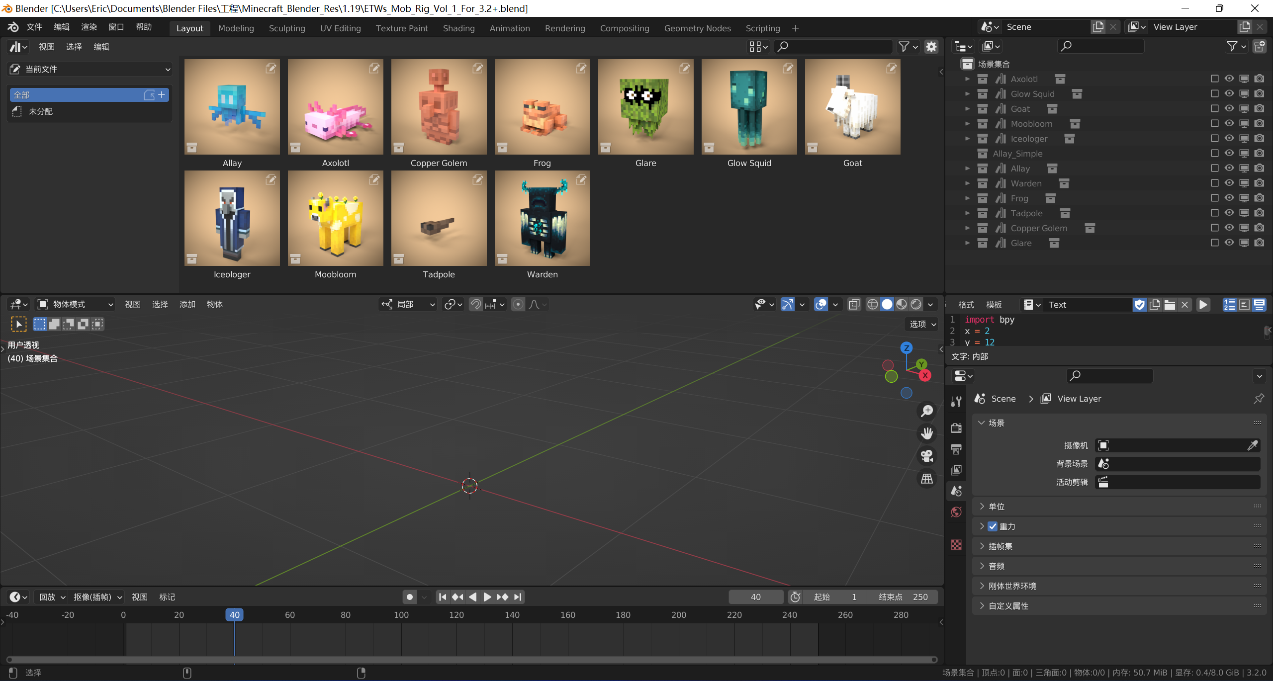Click the asset browser settings gear icon
Screen dimensions: 1273x681
click(x=931, y=47)
